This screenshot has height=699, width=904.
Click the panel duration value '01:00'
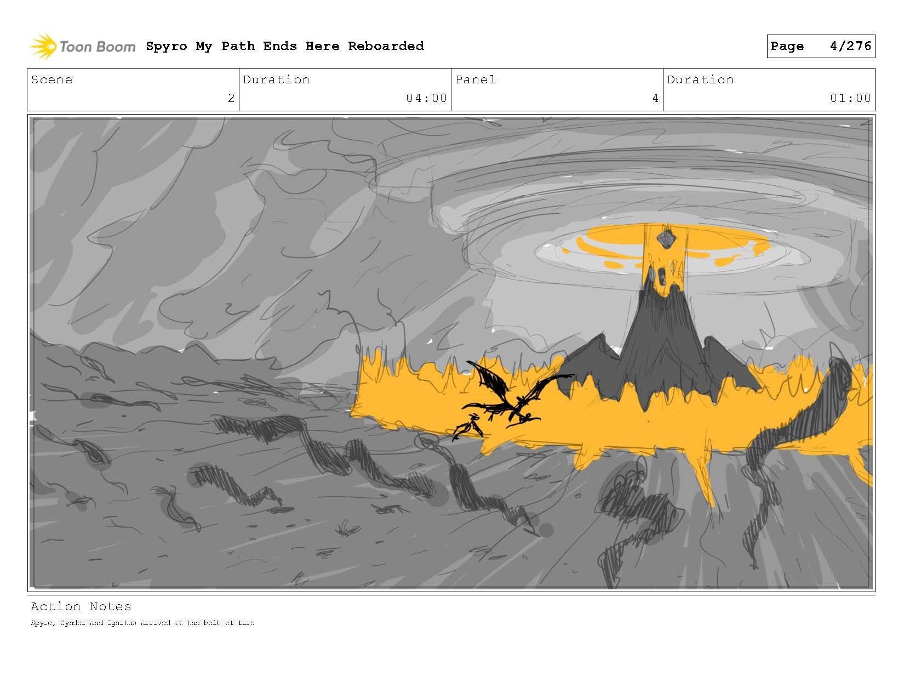coord(850,99)
